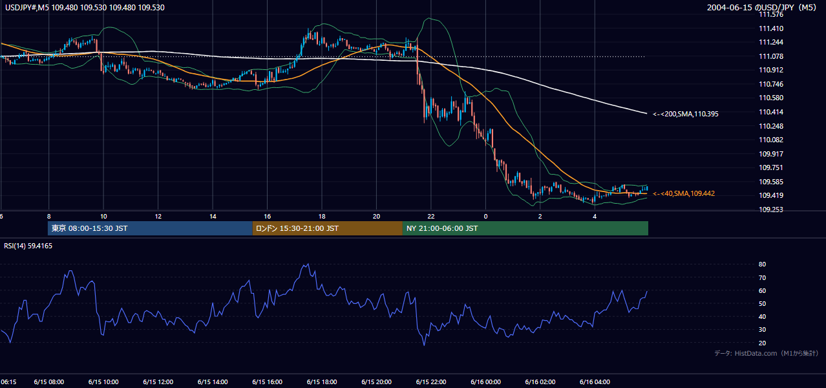
Task: Click price axis level 111.078
Action: tap(771, 56)
